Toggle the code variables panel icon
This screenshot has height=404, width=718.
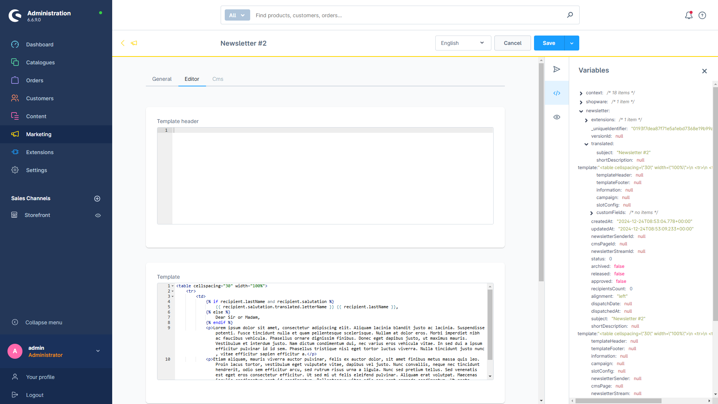point(557,93)
